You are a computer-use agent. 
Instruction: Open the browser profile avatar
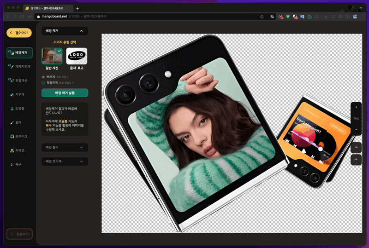pyautogui.click(x=355, y=17)
